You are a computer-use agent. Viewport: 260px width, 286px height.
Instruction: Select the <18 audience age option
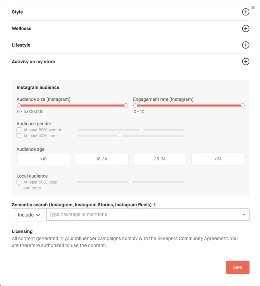pos(43,159)
